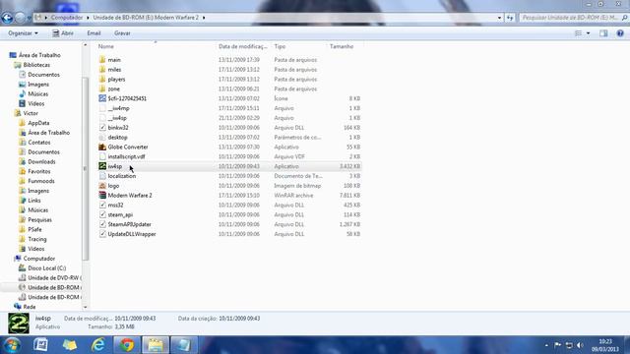630x354 pixels.
Task: Click Email in the toolbar
Action: tap(94, 33)
